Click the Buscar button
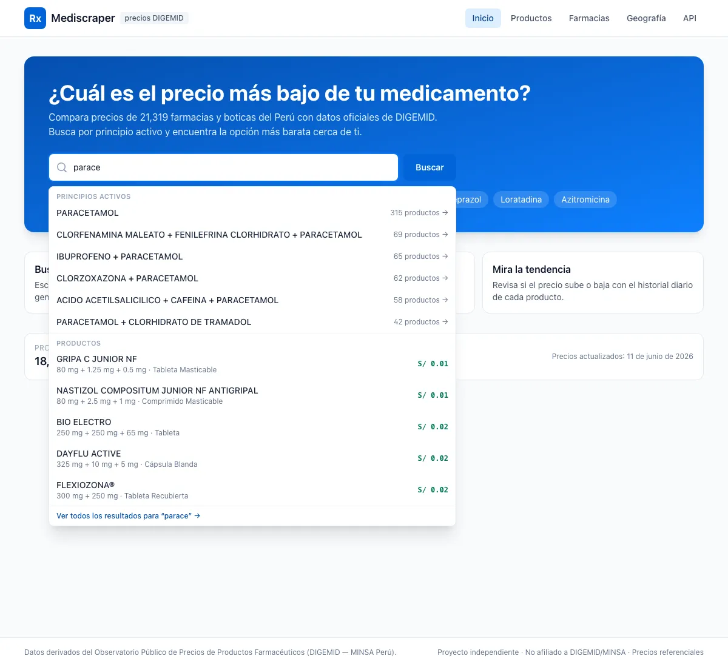 pos(430,167)
